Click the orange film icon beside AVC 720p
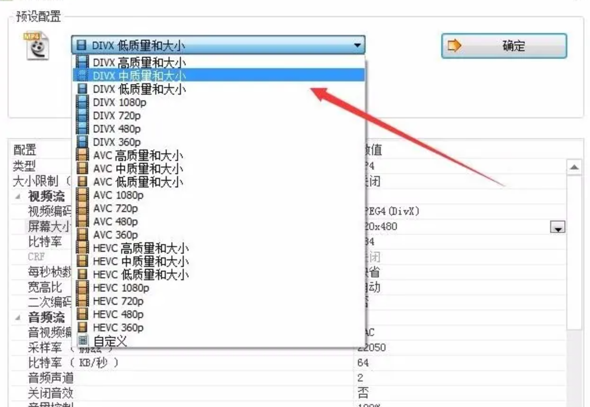Viewport: 590px width, 407px height. click(82, 208)
